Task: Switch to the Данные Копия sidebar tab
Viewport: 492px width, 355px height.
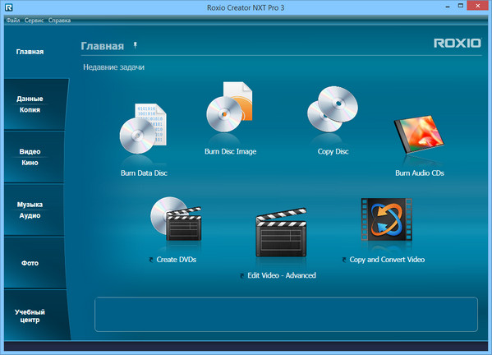Action: tap(34, 104)
